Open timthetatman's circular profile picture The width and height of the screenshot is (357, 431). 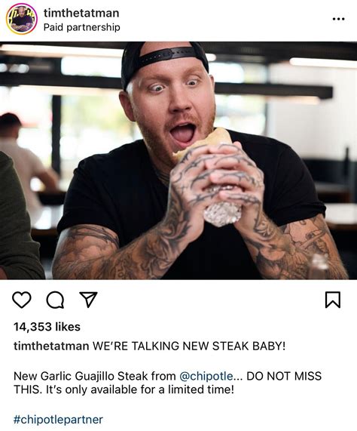tap(21, 19)
